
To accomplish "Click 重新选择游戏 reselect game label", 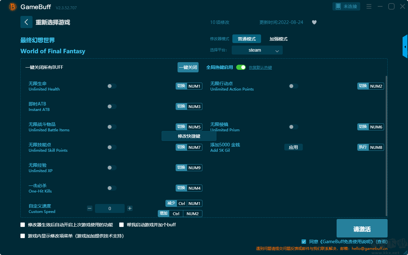I will tap(53, 22).
